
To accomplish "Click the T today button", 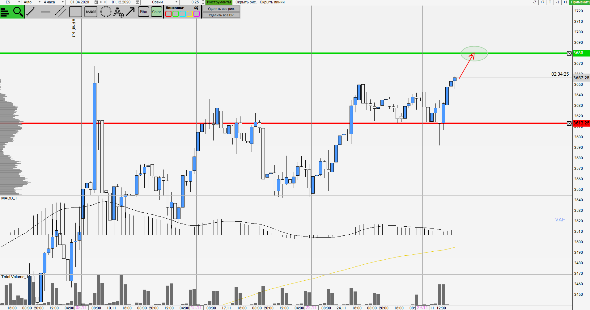I will (x=550, y=2).
